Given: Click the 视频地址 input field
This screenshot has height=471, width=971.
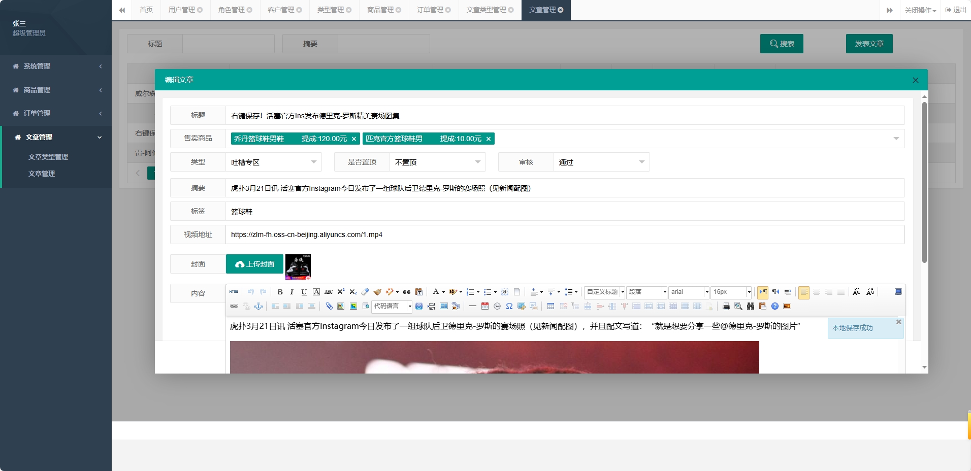Looking at the screenshot, I should (x=565, y=234).
